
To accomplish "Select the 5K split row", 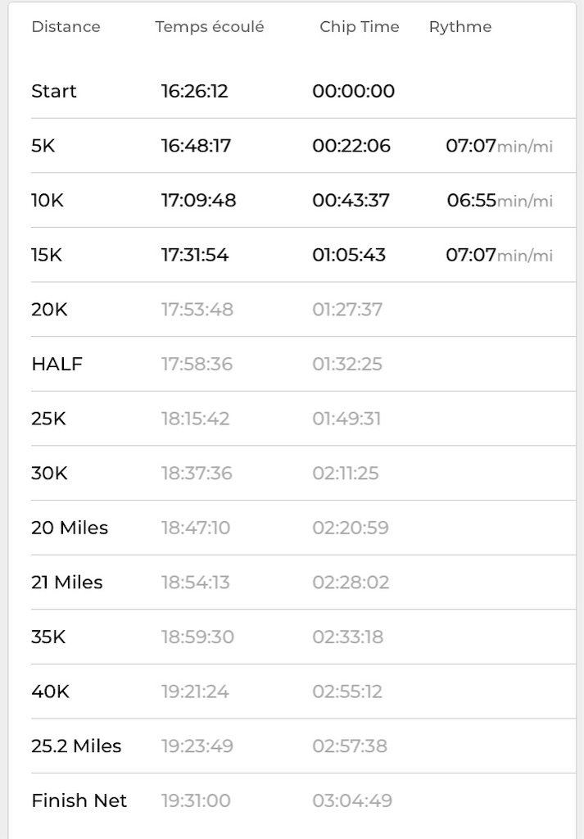I will click(x=303, y=146).
